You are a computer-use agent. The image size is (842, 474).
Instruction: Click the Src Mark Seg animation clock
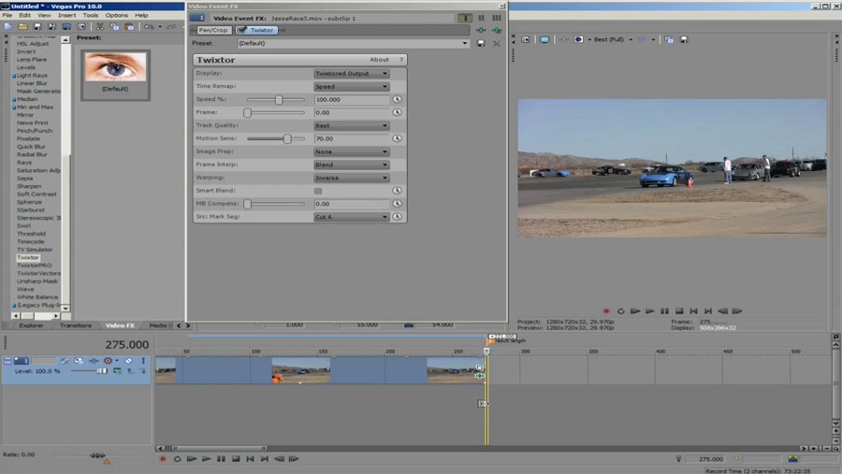[x=397, y=217]
